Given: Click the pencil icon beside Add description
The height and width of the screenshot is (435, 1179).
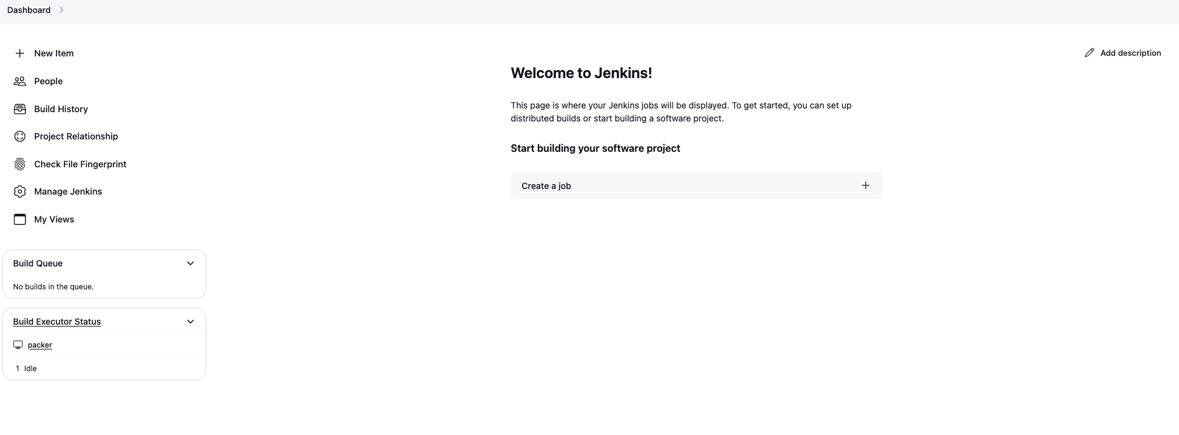Looking at the screenshot, I should [1089, 53].
